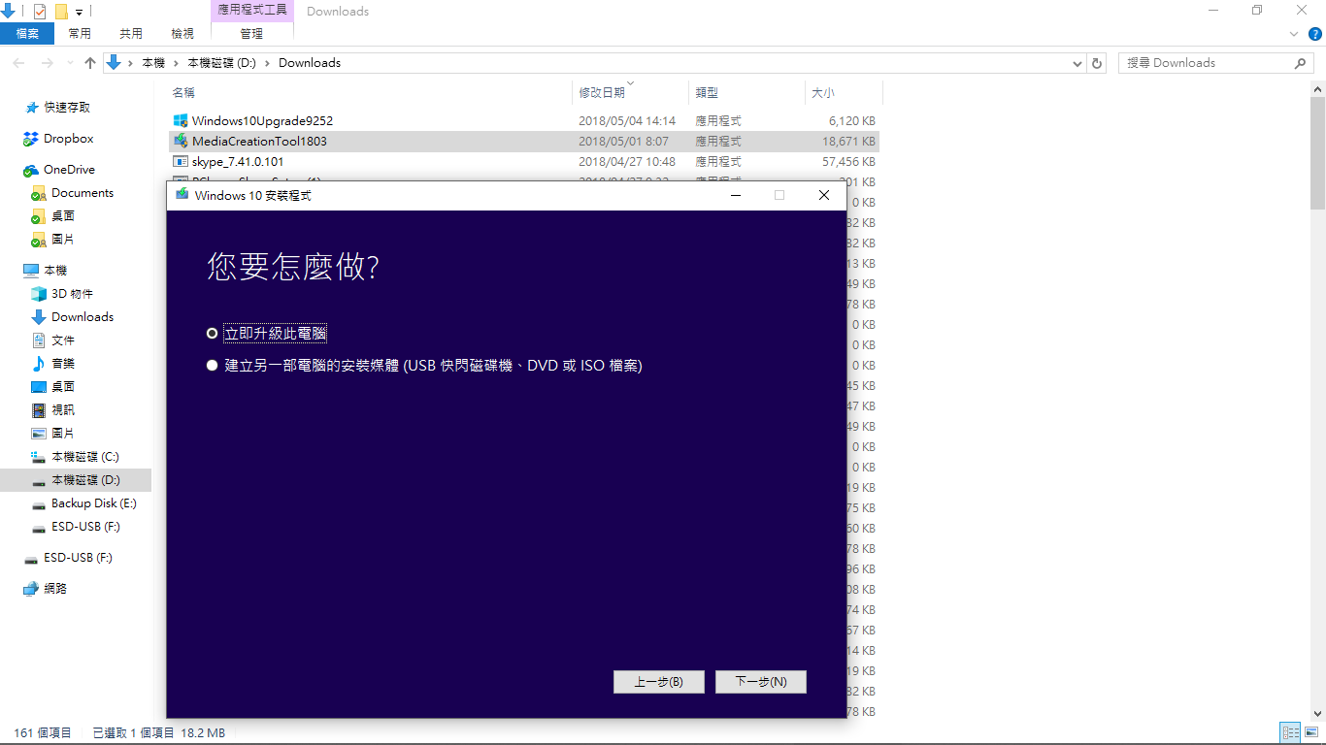1326x745 pixels.
Task: Open the help question mark icon
Action: click(x=1315, y=34)
